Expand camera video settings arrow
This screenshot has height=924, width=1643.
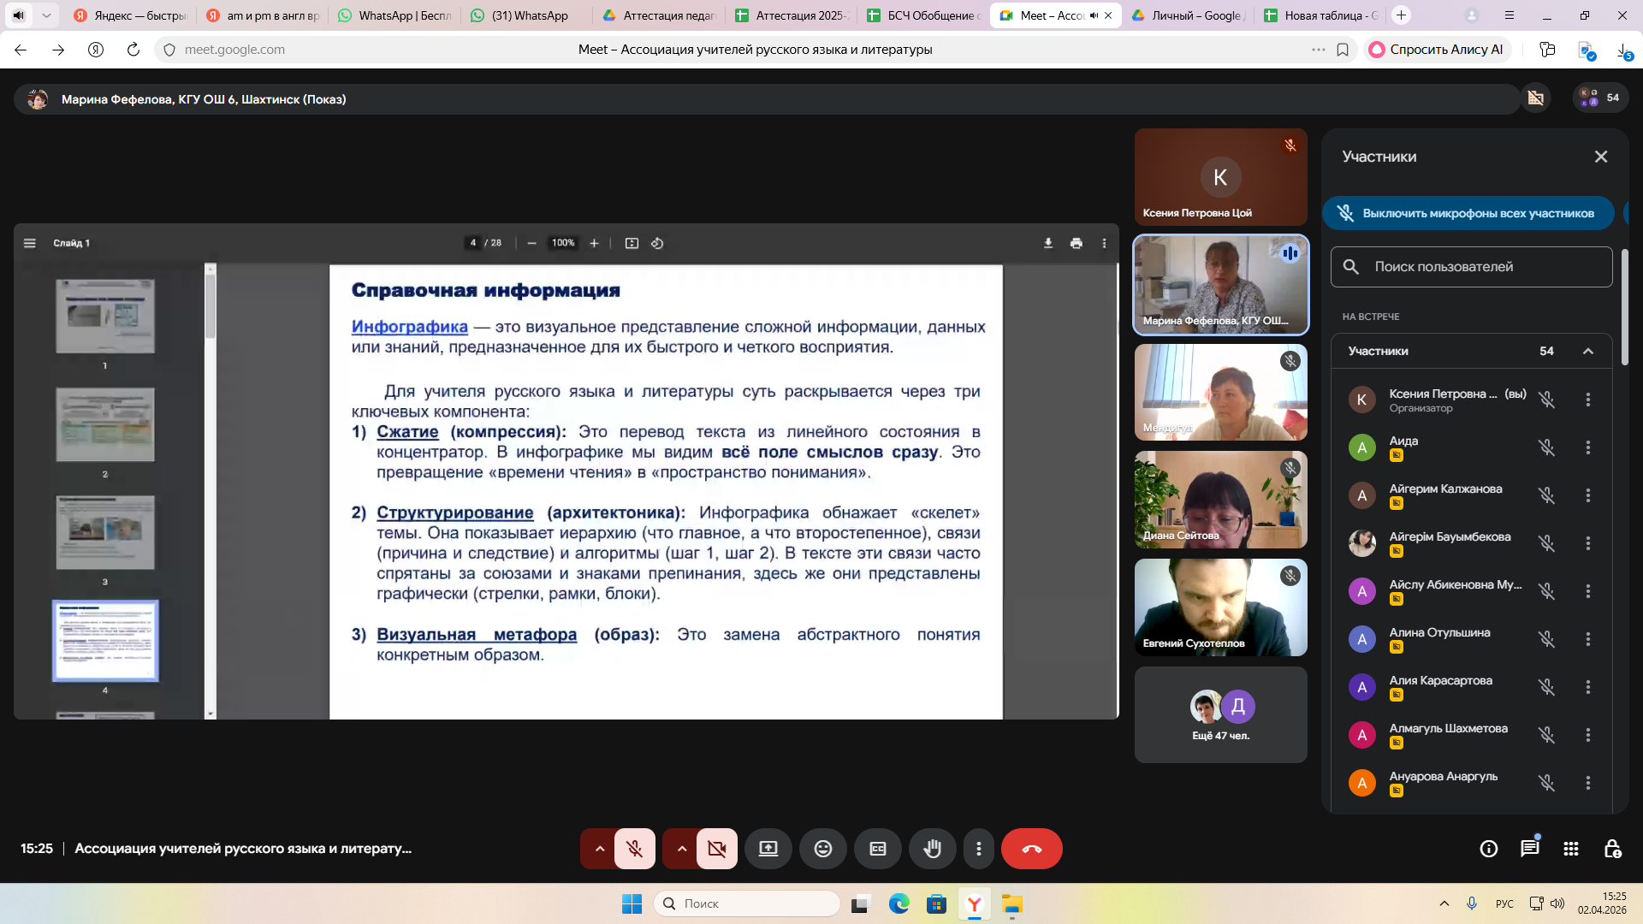click(682, 849)
